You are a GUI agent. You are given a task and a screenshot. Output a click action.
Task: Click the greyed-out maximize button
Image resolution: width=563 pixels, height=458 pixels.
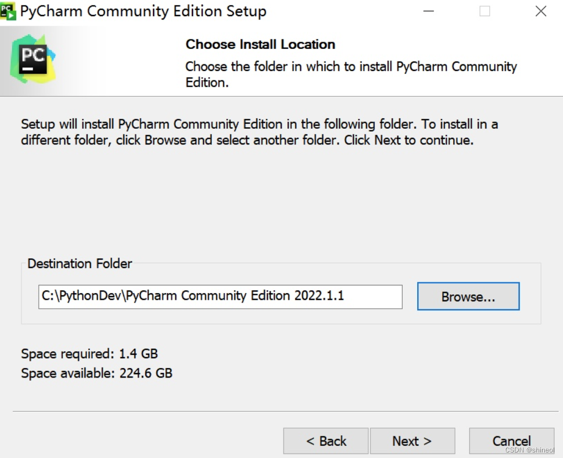485,11
